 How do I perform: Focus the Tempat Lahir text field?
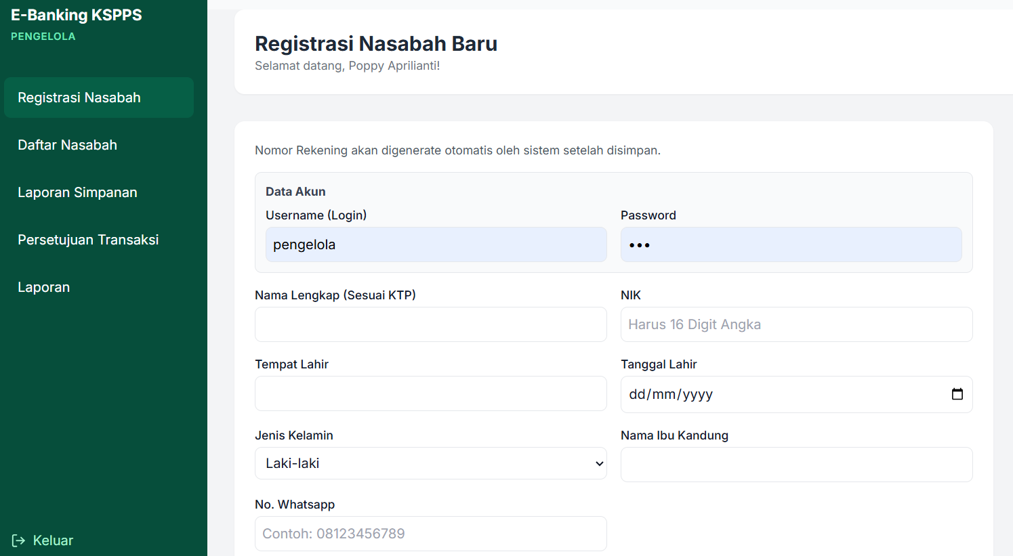pyautogui.click(x=430, y=393)
